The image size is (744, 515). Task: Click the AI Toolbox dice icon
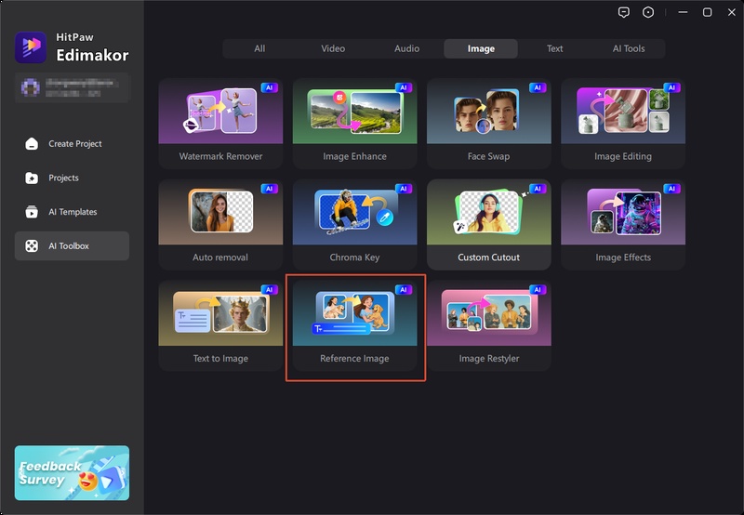[x=32, y=245]
